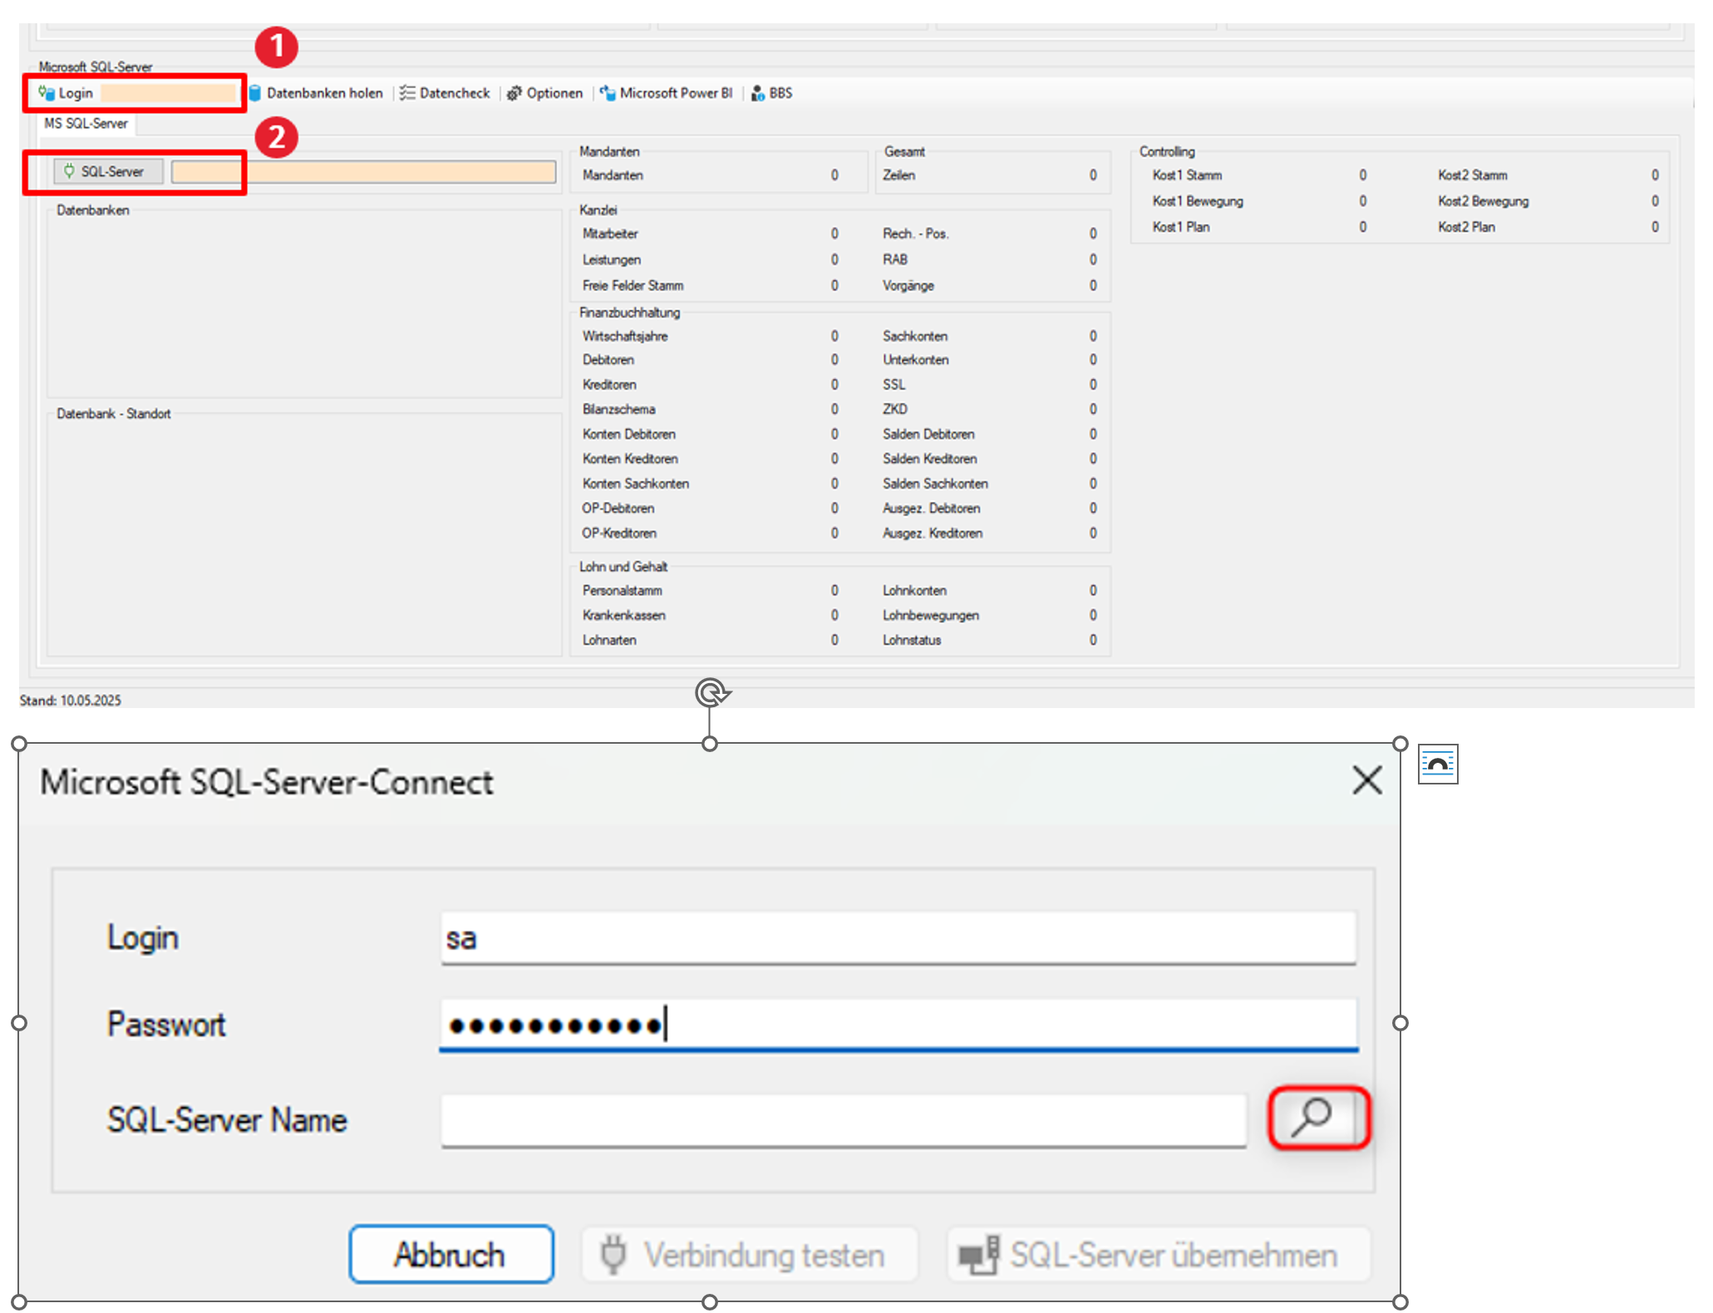The width and height of the screenshot is (1713, 1313).
Task: Click the Salden Kreditoren label
Action: [929, 459]
